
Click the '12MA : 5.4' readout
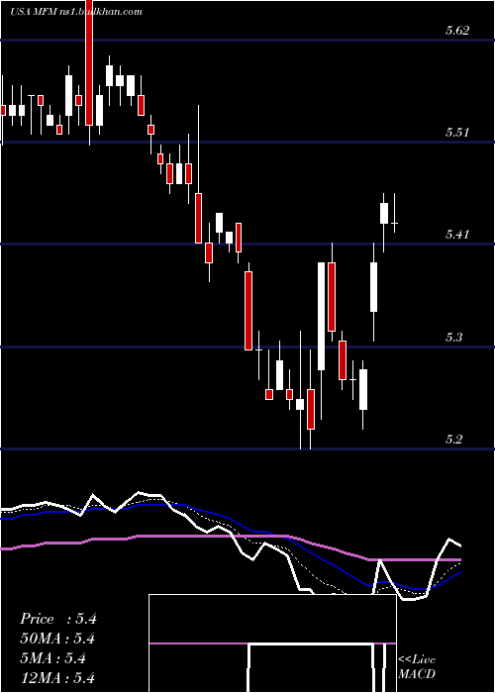57,677
